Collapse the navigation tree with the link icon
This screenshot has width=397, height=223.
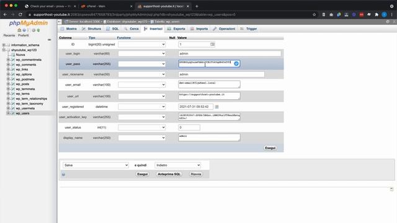[x=49, y=40]
